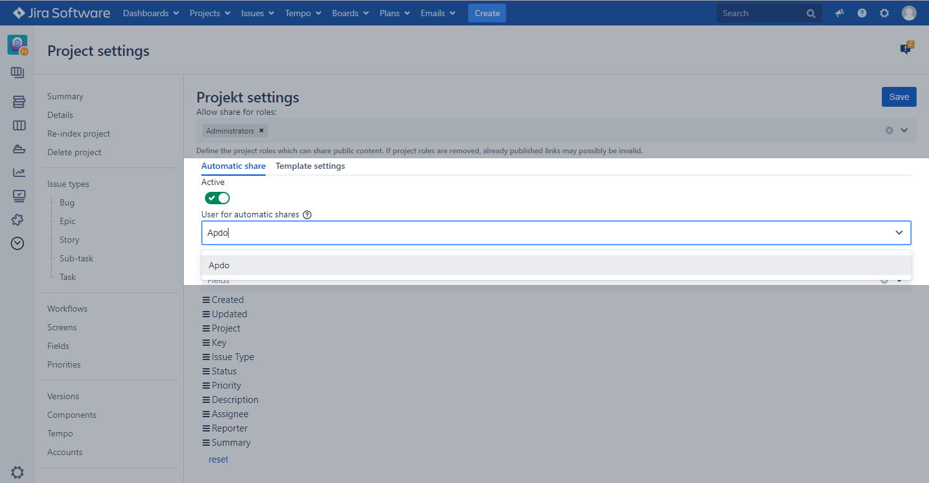Screen dimensions: 929x483
Task: Expand the user for automatic shares dropdown
Action: (x=899, y=233)
